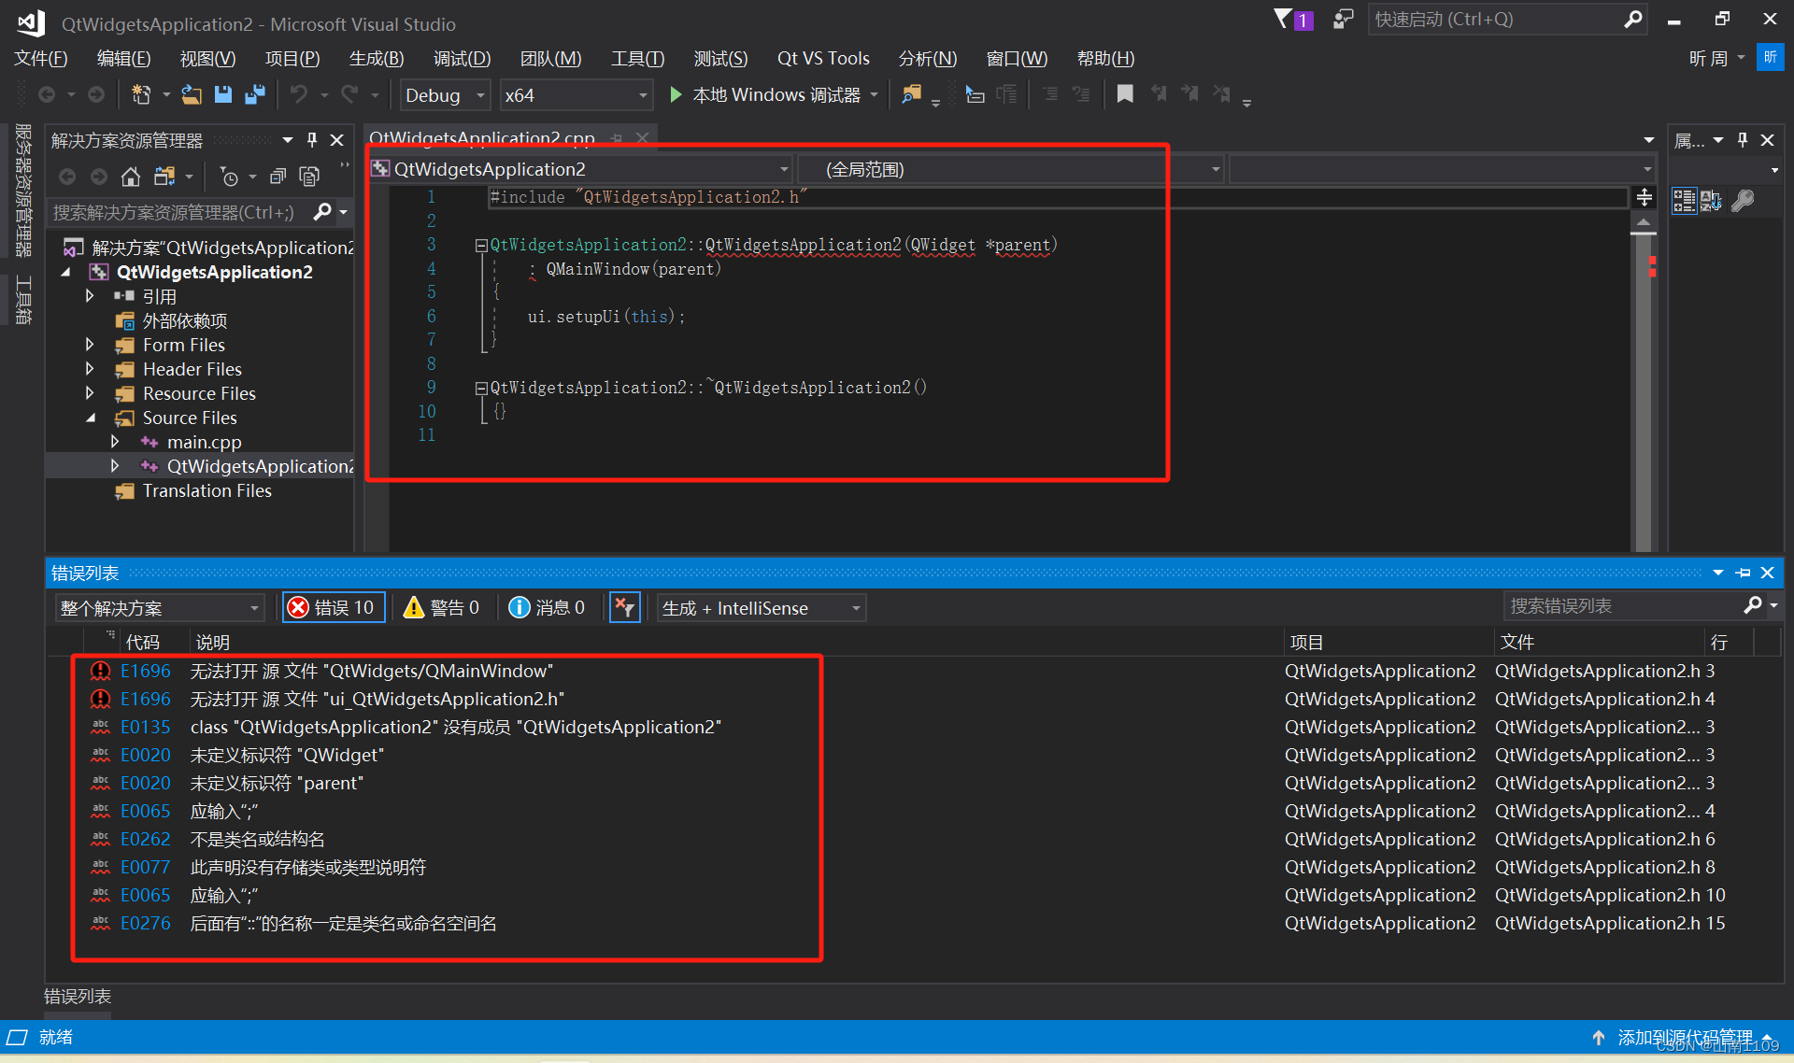Expand the Header Files folder
This screenshot has height=1063, width=1794.
pos(90,369)
